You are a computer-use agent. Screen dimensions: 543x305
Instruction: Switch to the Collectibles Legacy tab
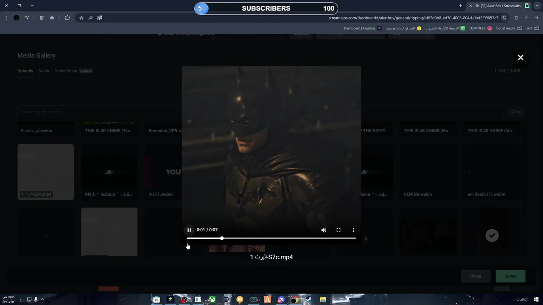click(x=73, y=71)
